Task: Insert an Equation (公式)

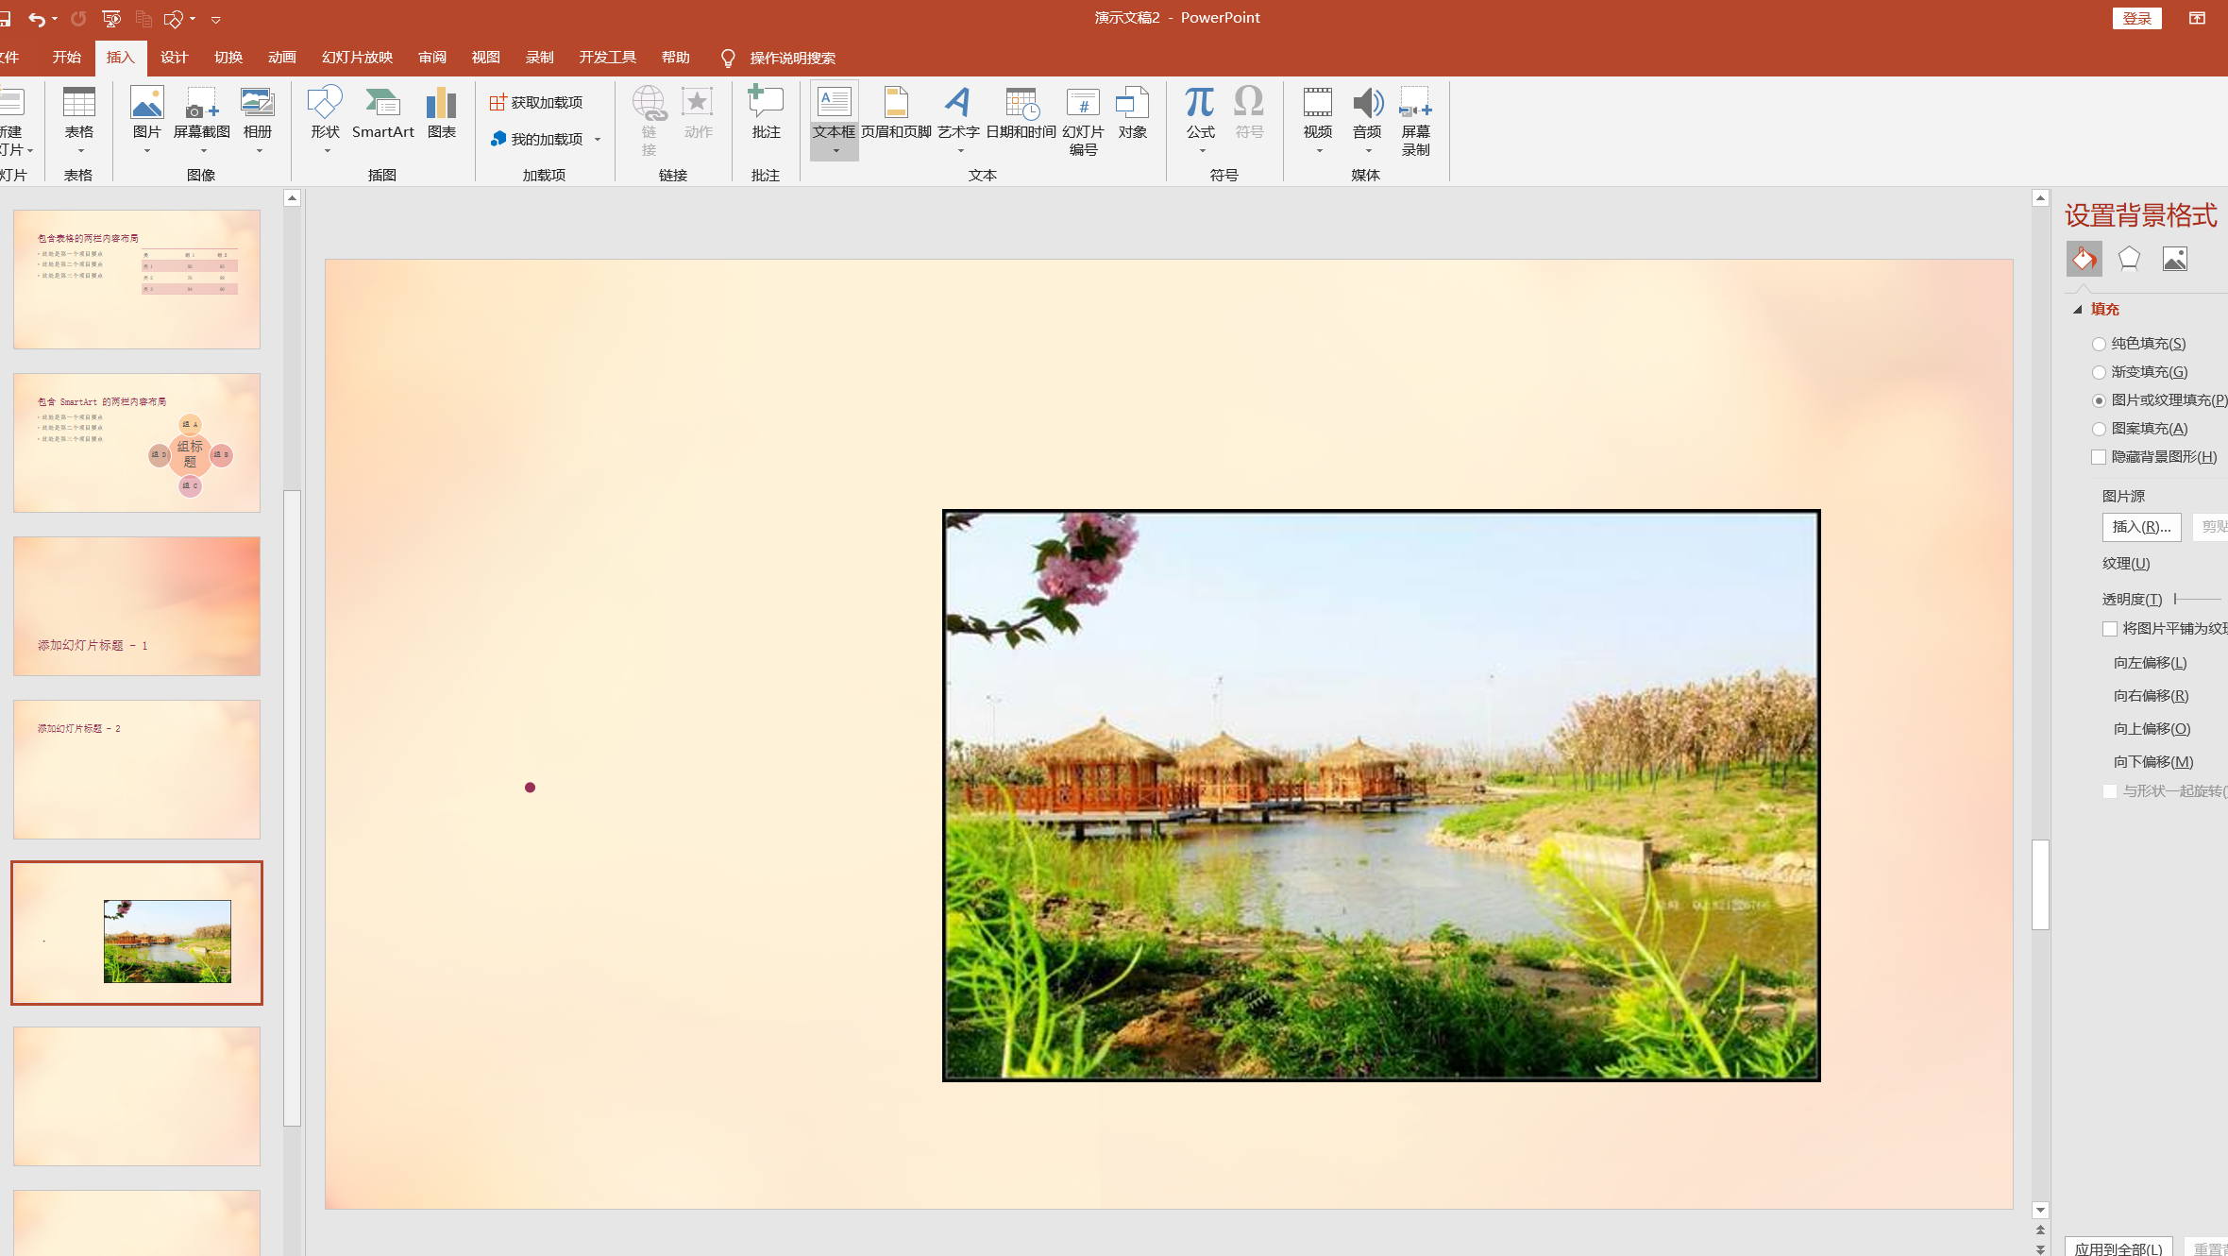Action: 1200,112
